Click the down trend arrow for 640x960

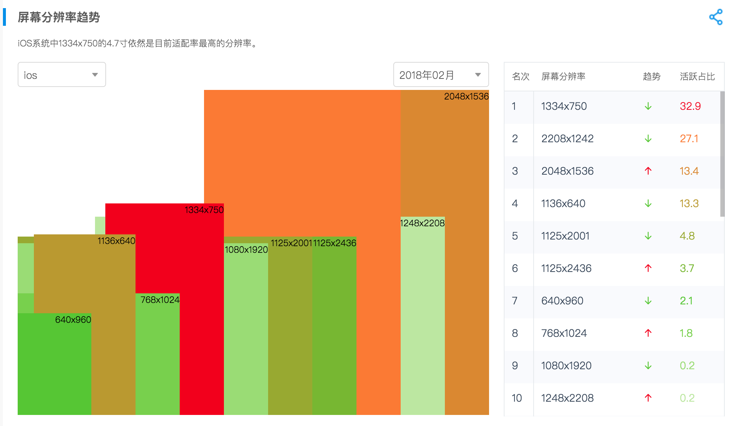coord(648,301)
